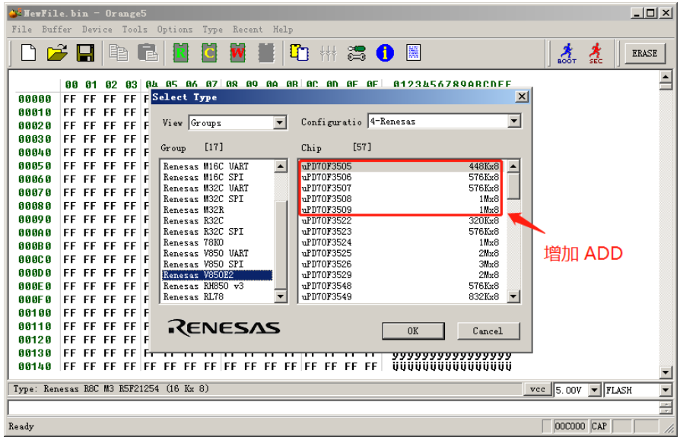Open the FLASH memory type dropdown

point(666,390)
